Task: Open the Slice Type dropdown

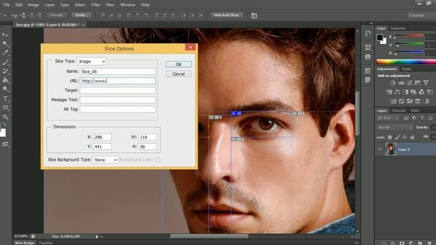Action: [92, 61]
